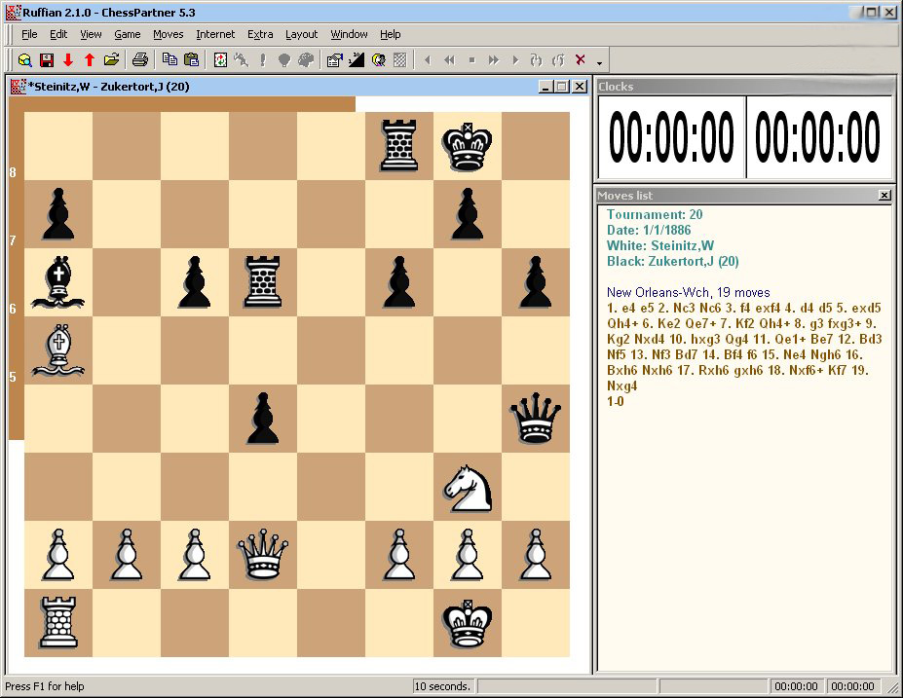Maximize the Steinitz-Zukertort board window
903x698 pixels.
(x=562, y=87)
